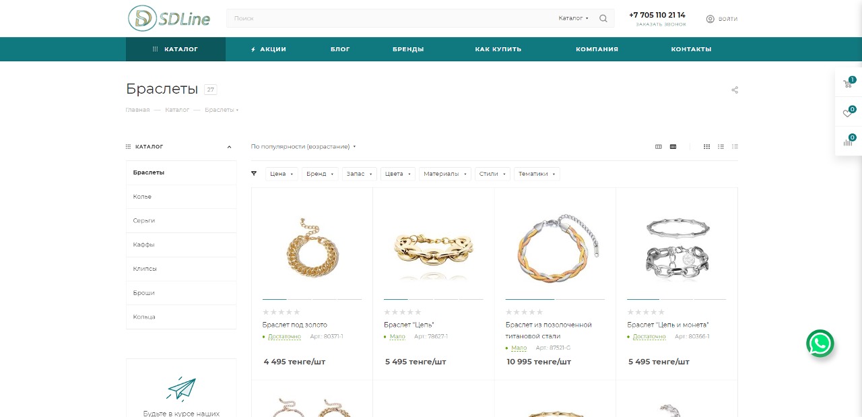Open the Компания menu item
862x417 pixels.
tap(597, 49)
